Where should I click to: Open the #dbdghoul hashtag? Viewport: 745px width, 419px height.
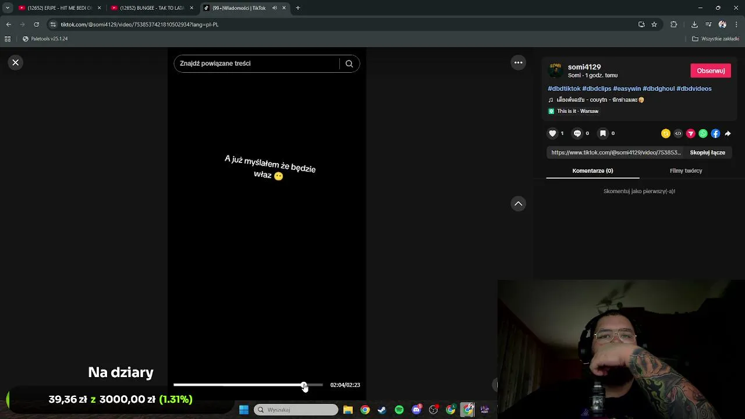(658, 88)
